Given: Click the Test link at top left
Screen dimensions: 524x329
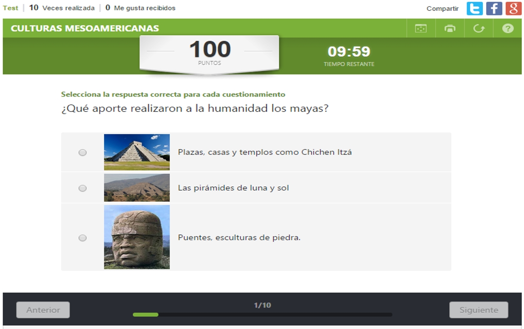Looking at the screenshot, I should click(10, 8).
